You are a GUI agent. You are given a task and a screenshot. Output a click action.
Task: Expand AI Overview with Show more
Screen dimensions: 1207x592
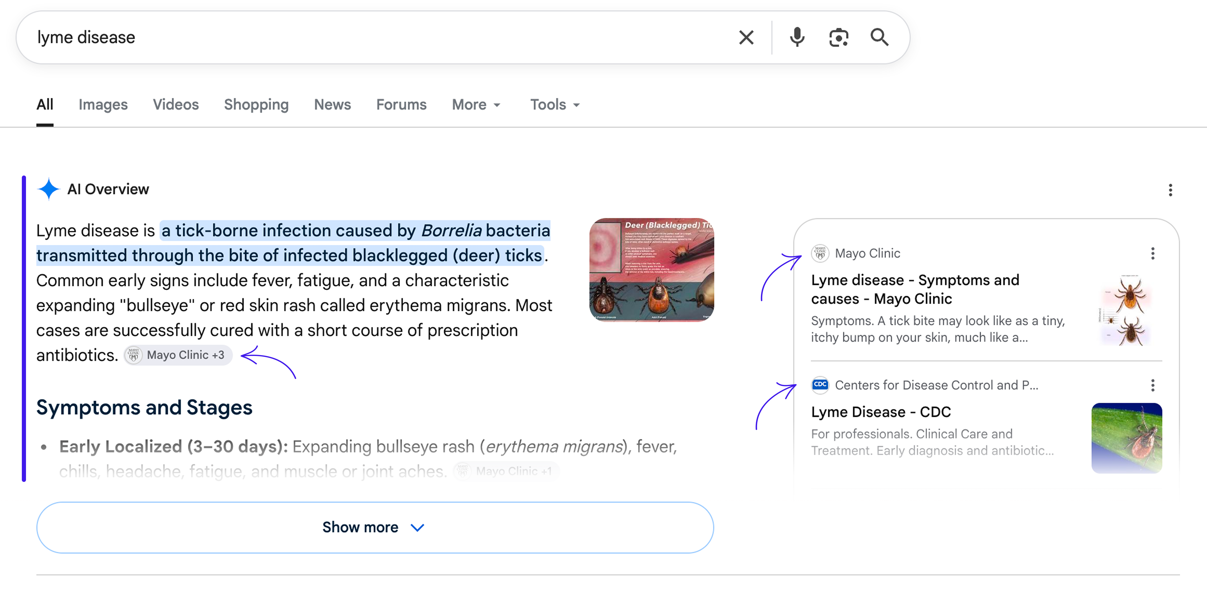pyautogui.click(x=375, y=527)
